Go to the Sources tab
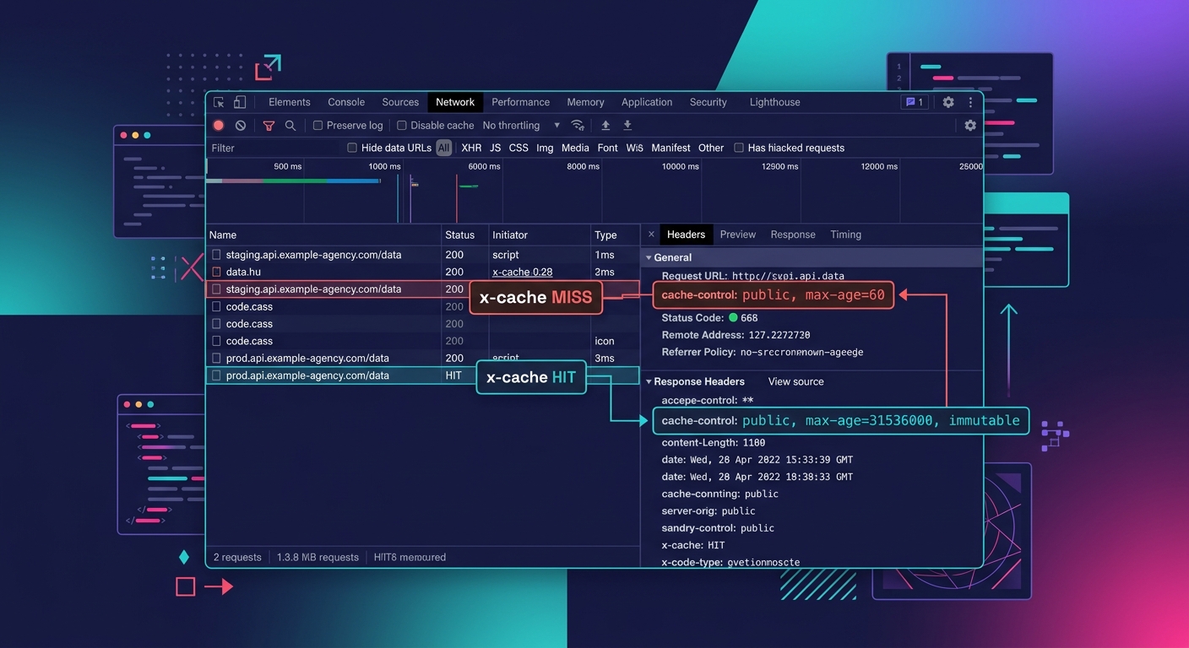The image size is (1189, 648). coord(400,102)
